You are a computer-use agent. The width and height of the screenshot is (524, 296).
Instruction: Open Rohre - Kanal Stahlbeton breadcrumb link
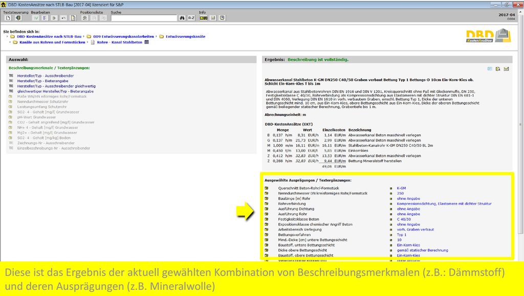point(120,42)
